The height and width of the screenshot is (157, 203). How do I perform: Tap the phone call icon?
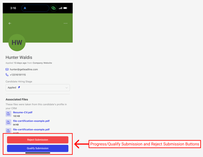pos(7,75)
